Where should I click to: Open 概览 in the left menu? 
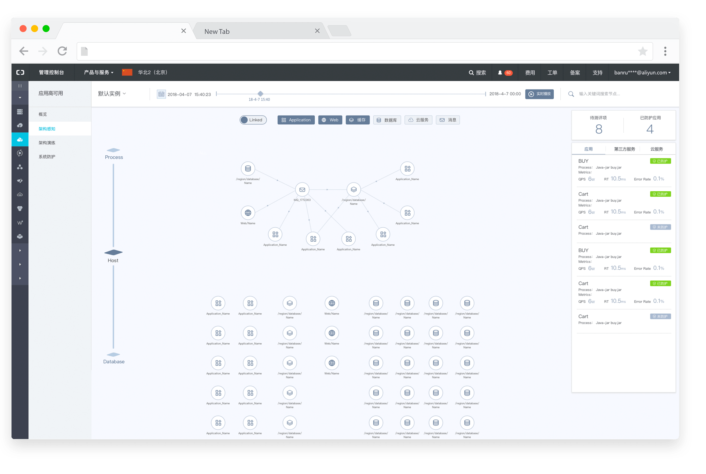point(43,114)
